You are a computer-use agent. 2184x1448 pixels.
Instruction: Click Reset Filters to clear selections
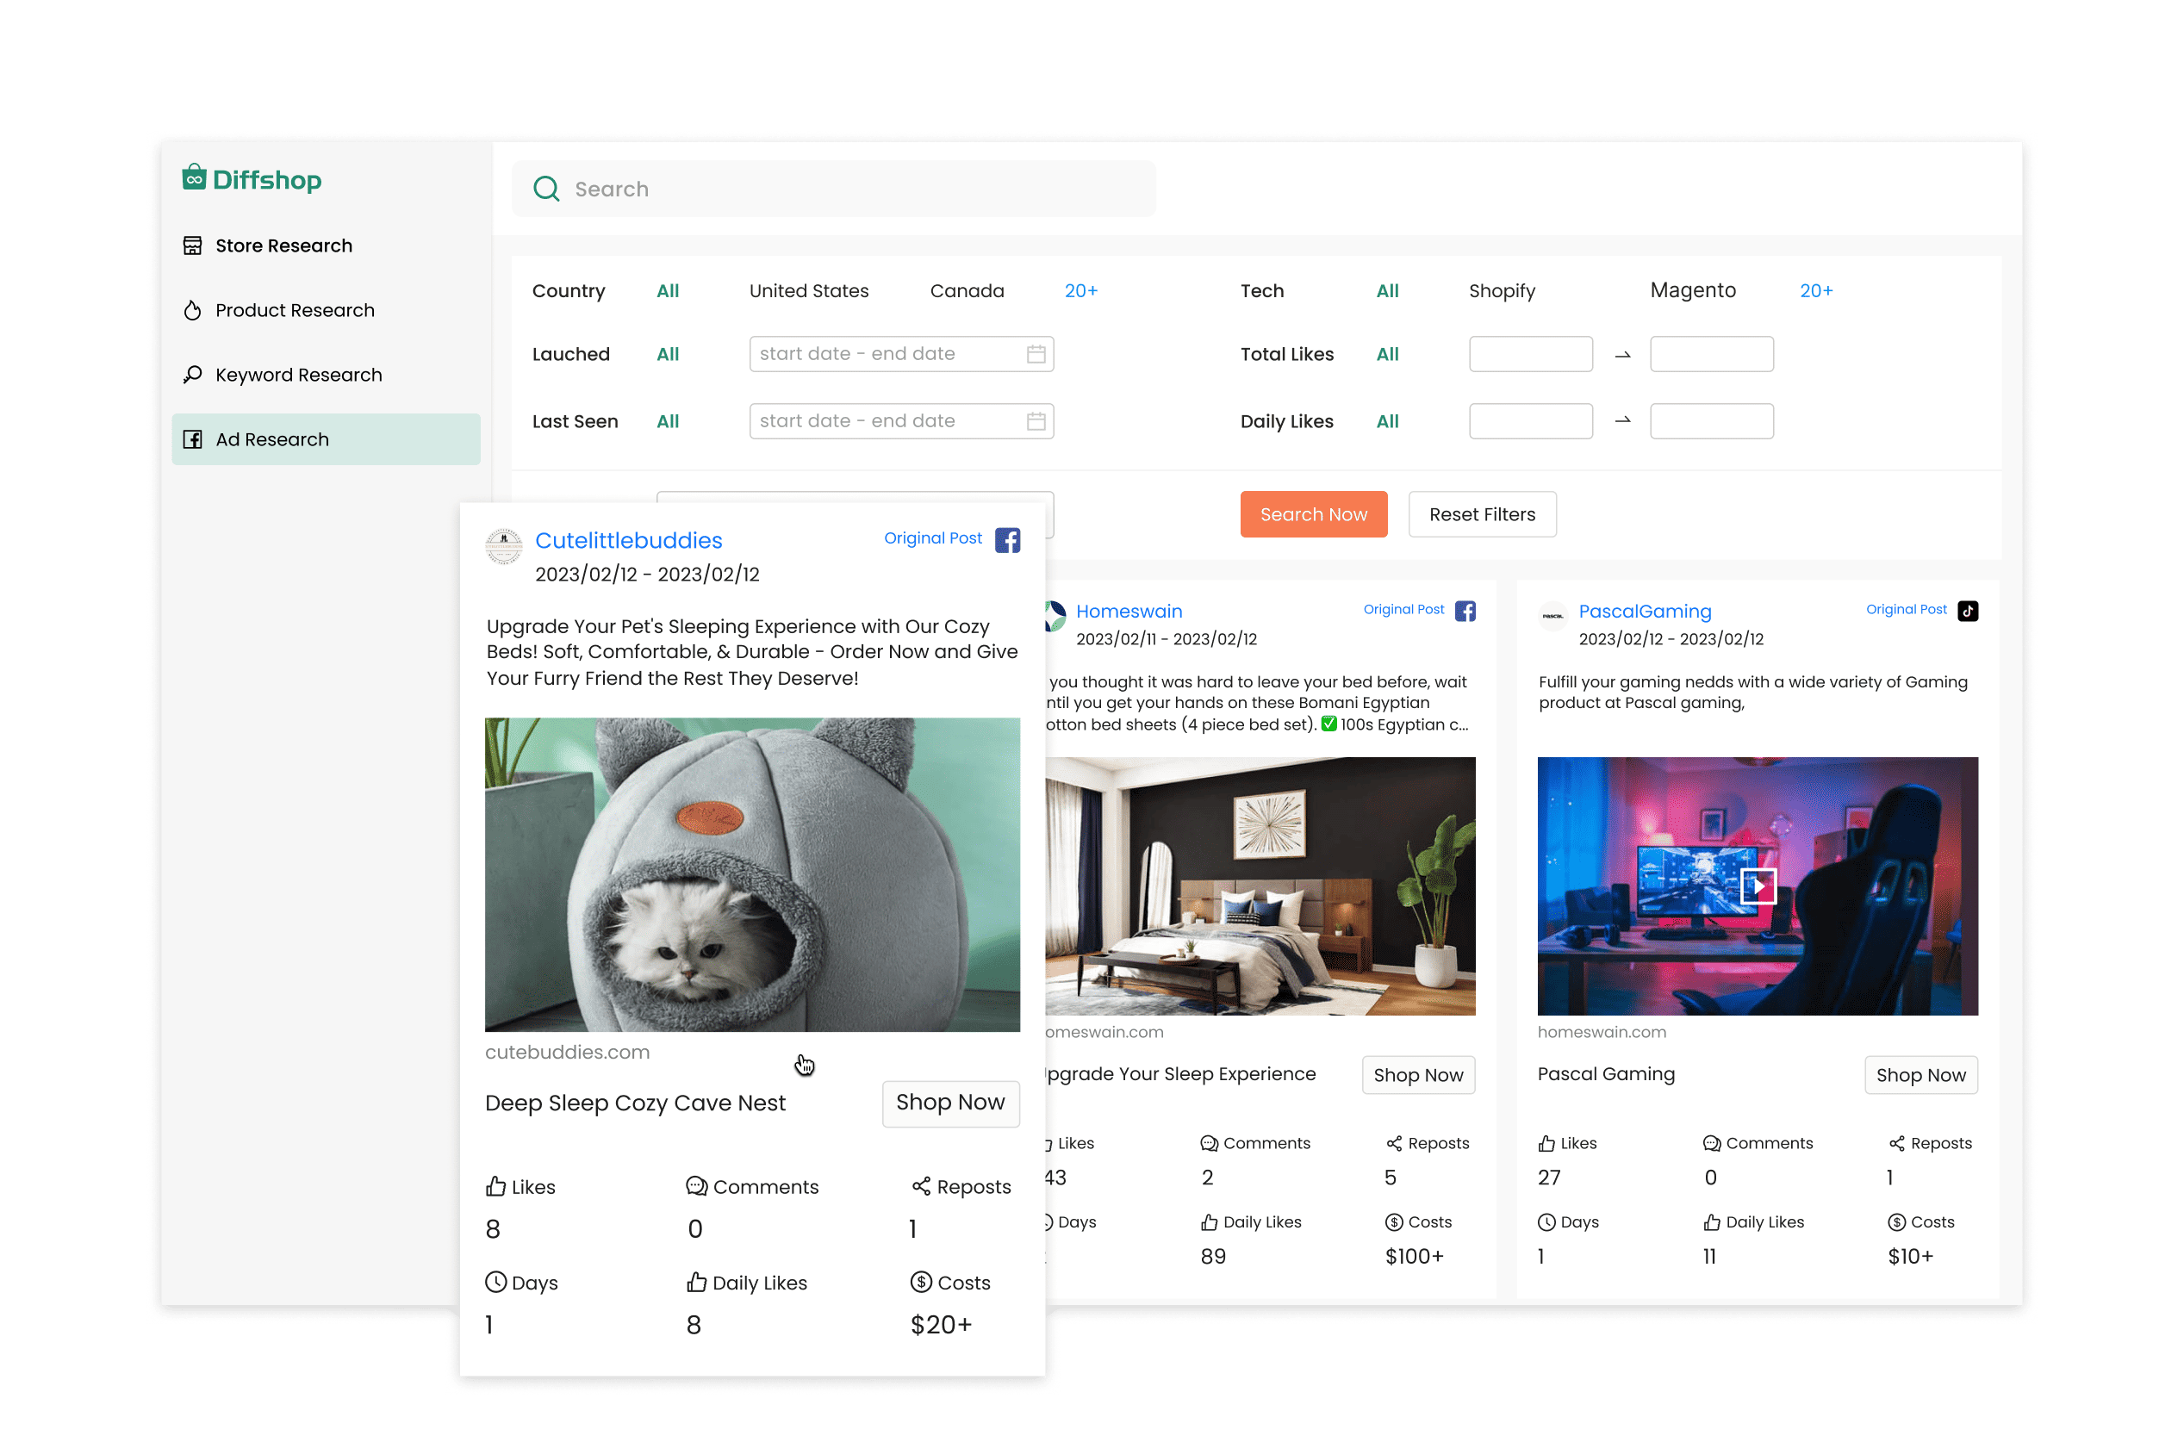[1481, 513]
